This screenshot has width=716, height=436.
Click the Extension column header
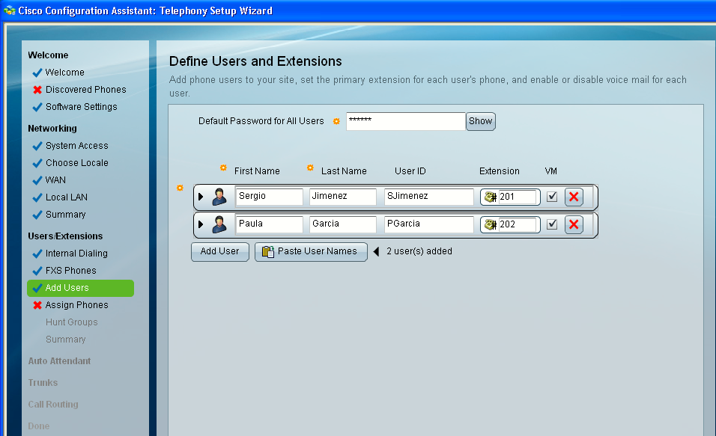[x=499, y=171]
